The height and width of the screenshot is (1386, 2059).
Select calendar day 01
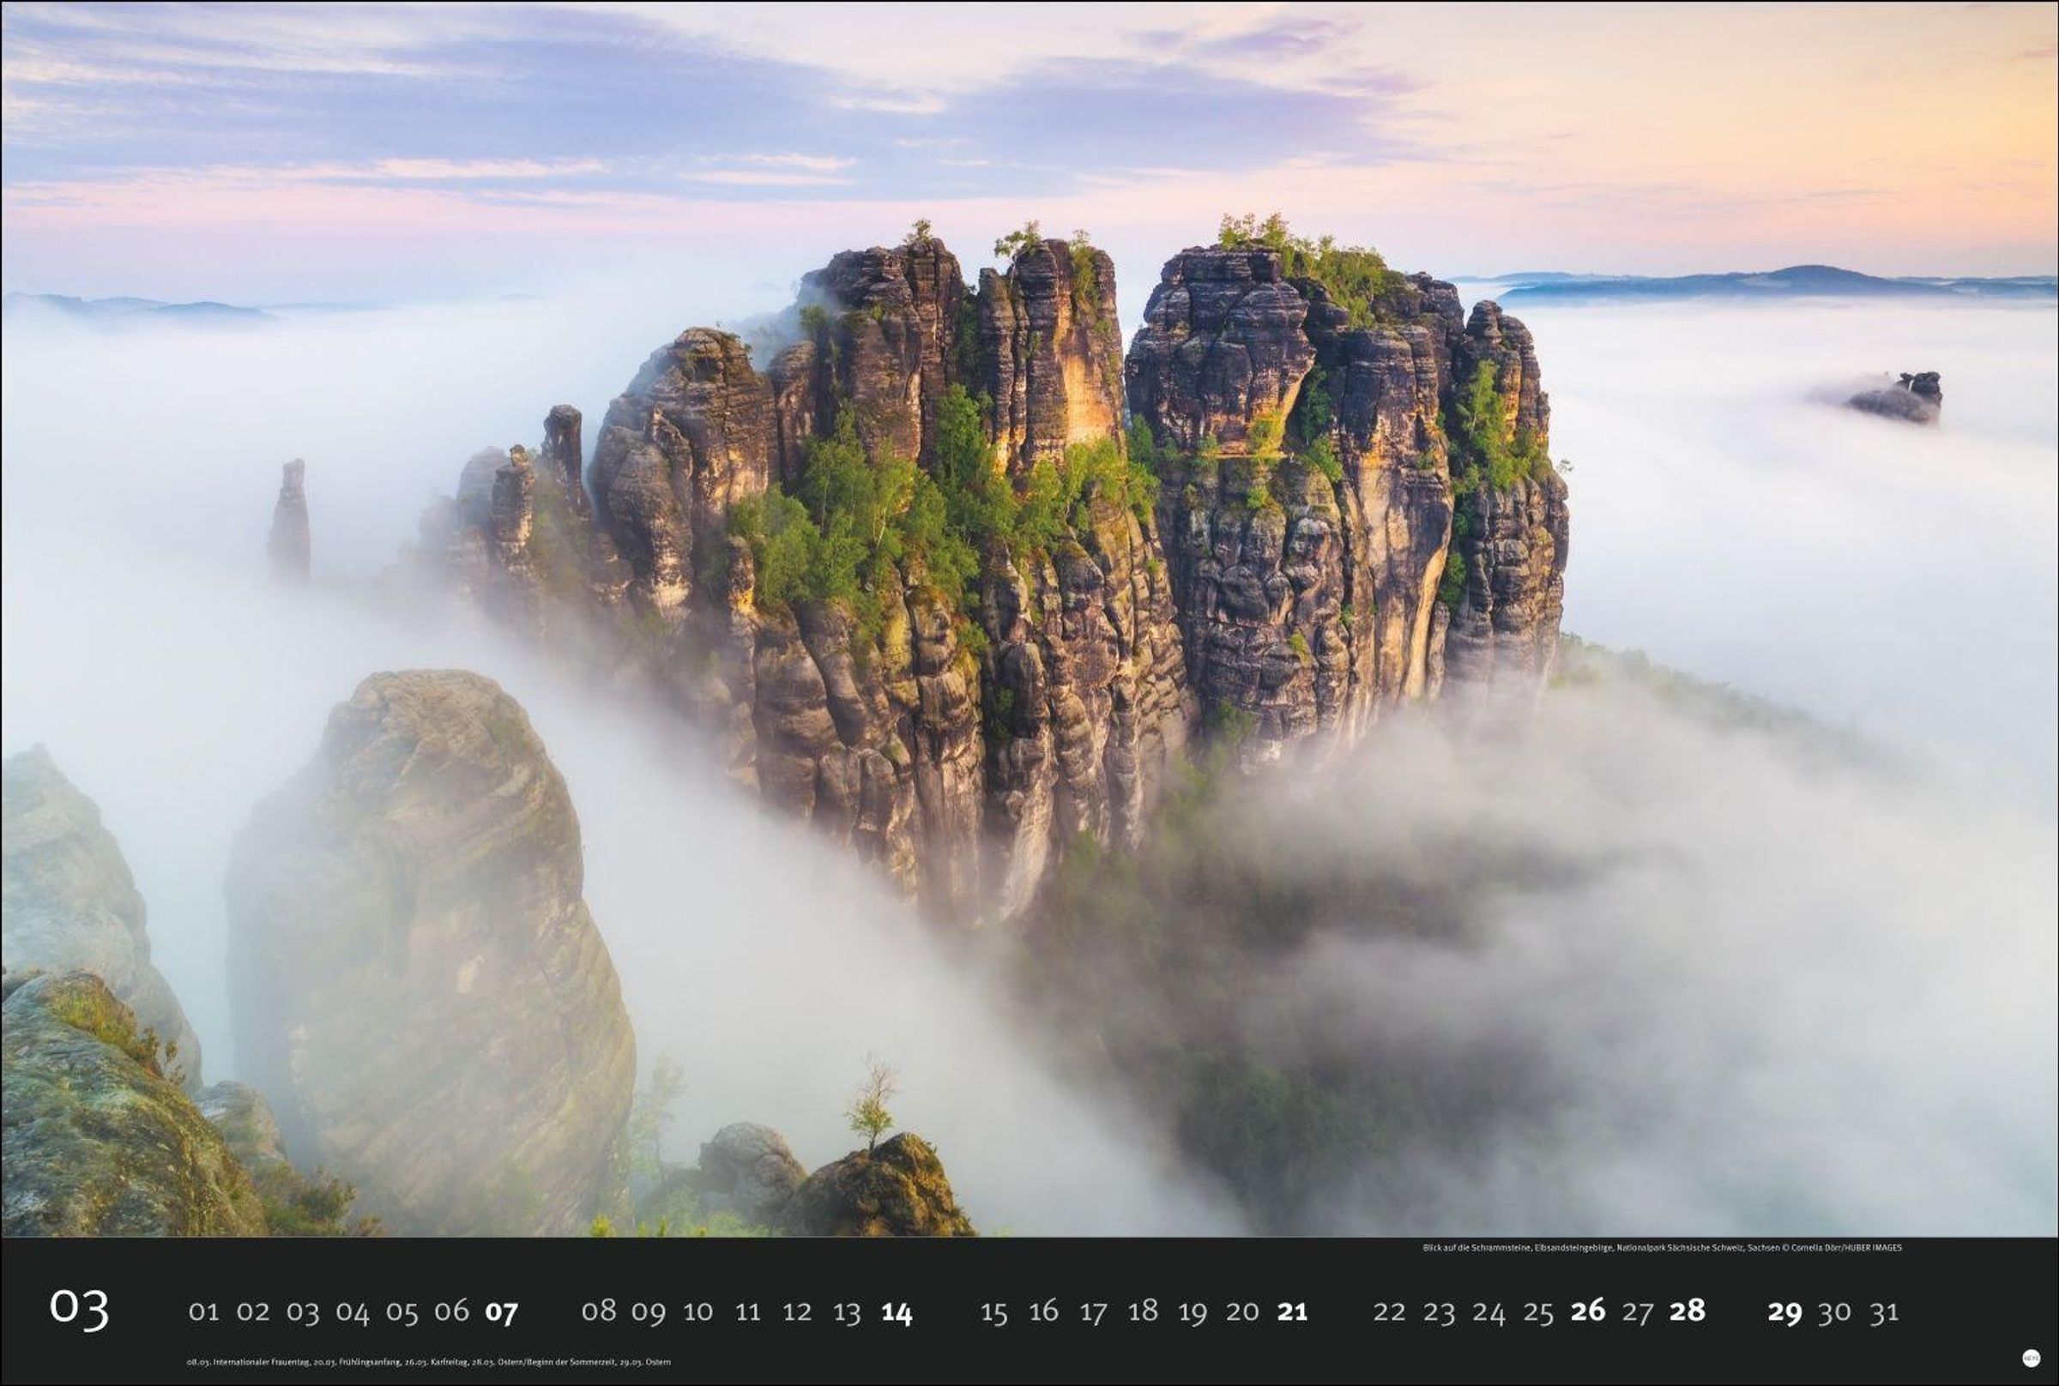pos(203,1311)
